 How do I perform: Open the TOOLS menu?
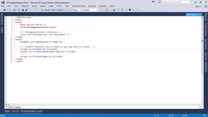[x=59, y=6]
